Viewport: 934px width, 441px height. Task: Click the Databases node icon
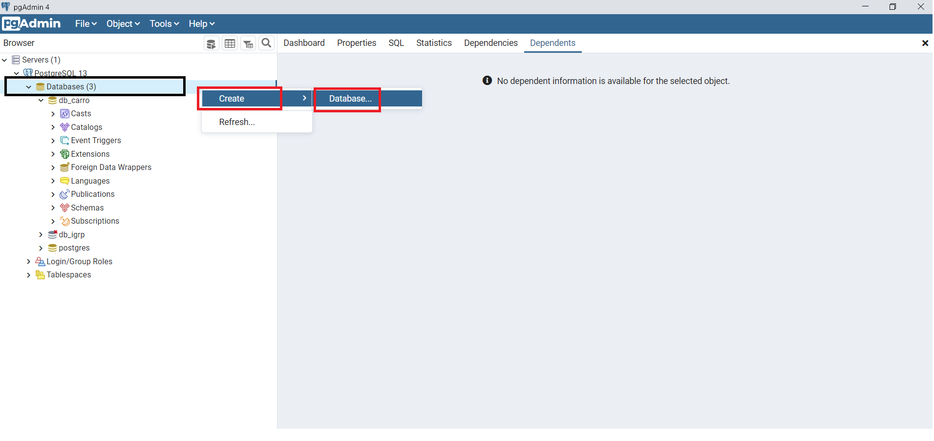[x=41, y=86]
